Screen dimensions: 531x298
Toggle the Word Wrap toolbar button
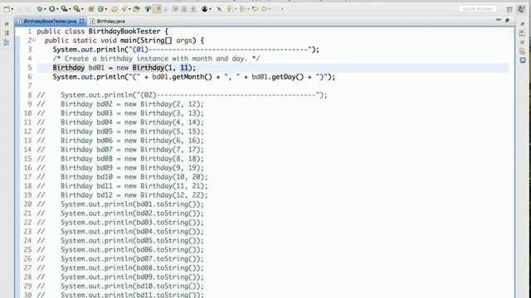point(175,9)
